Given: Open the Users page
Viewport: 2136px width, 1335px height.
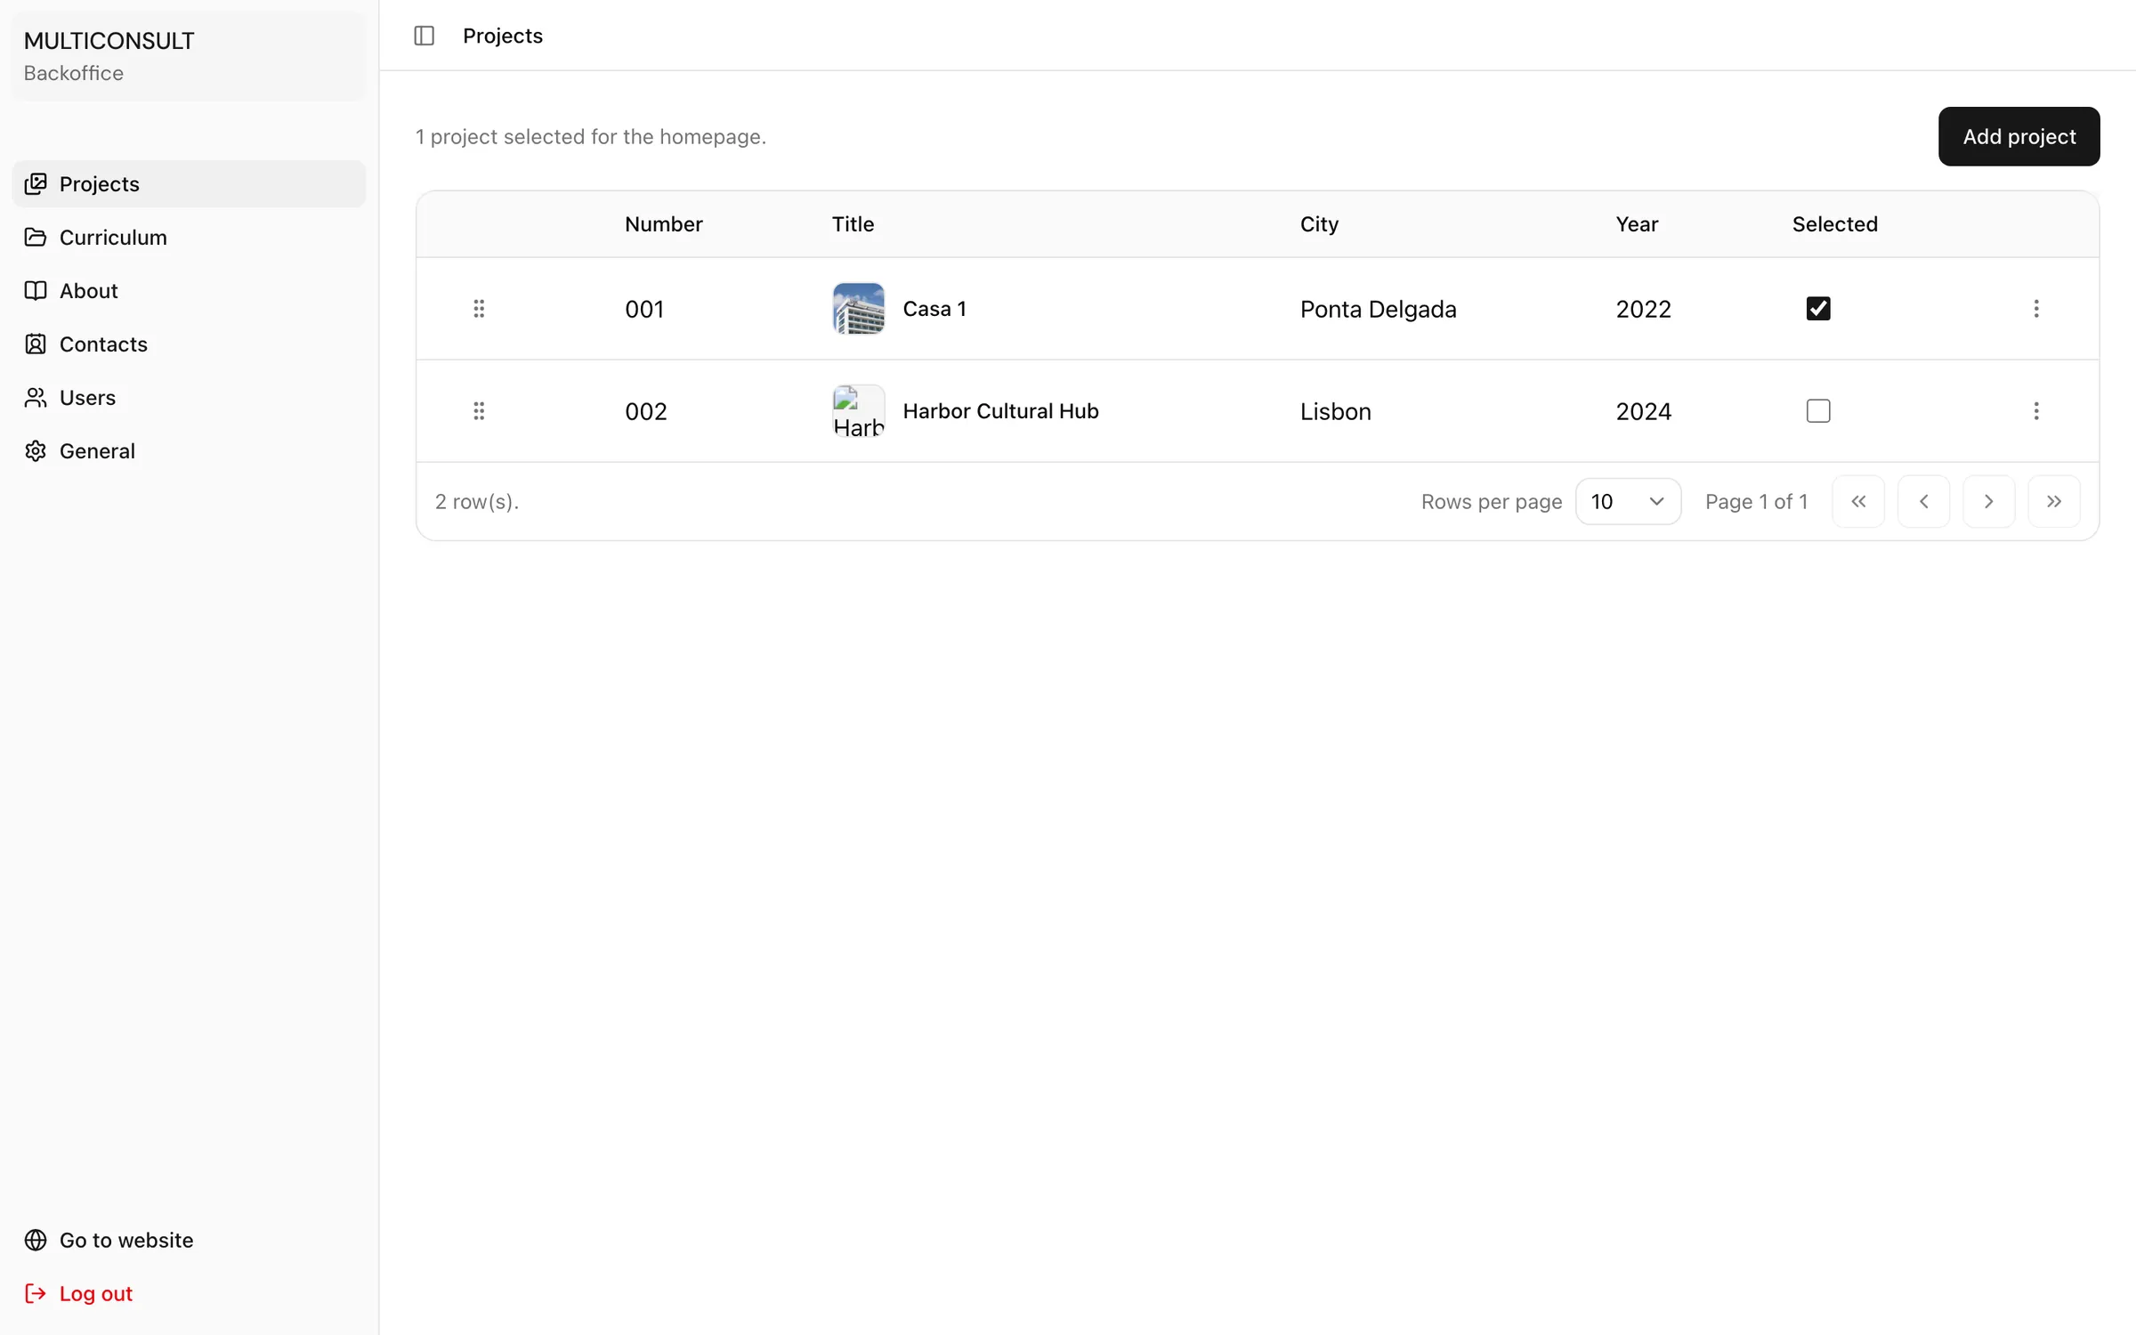Looking at the screenshot, I should click(x=189, y=398).
